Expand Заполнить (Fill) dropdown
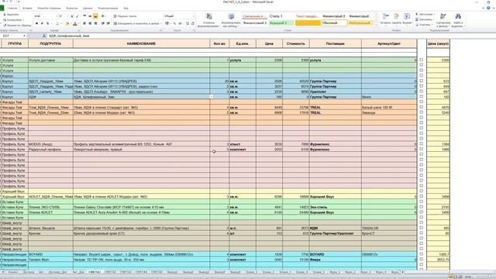The width and height of the screenshot is (496, 279). [433, 19]
